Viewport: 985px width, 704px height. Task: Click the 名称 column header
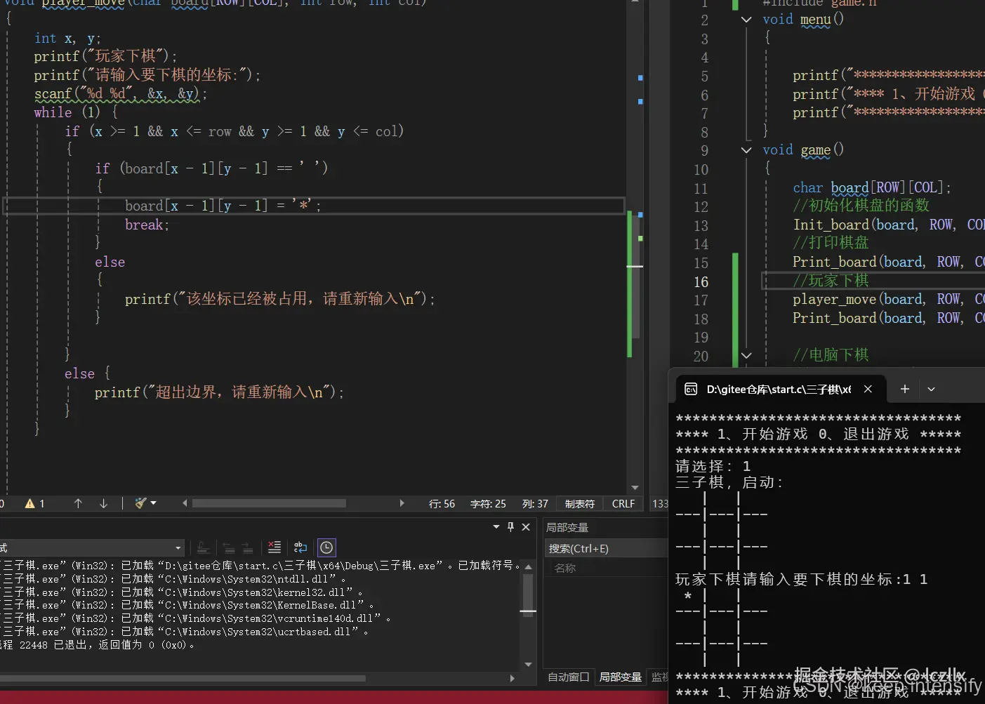565,568
